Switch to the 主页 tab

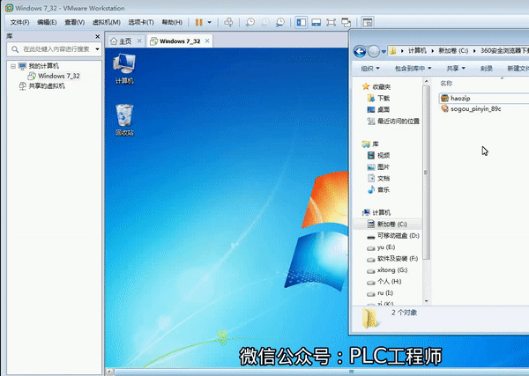click(x=125, y=41)
